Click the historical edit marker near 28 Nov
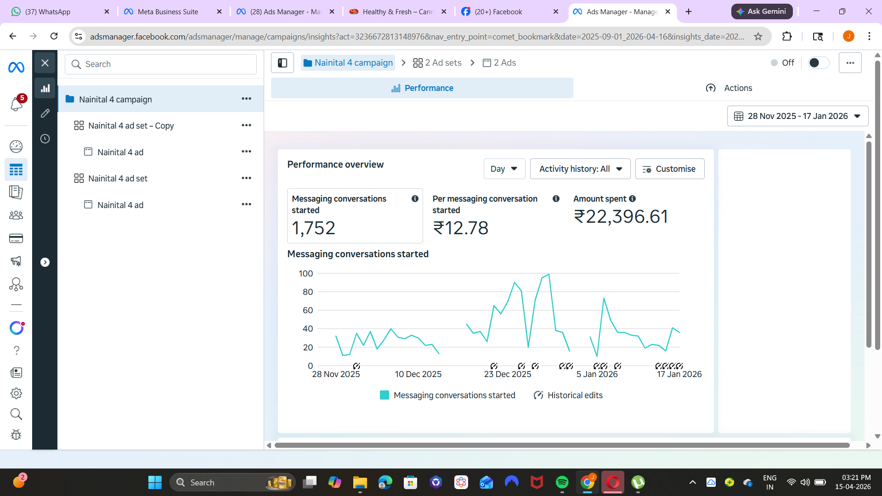 tap(356, 366)
